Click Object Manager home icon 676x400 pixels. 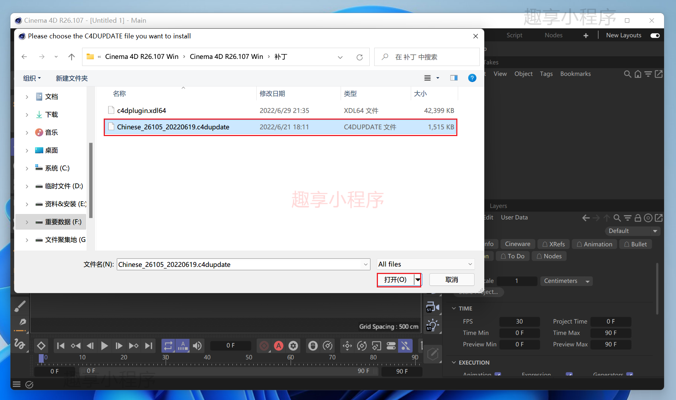click(x=638, y=74)
